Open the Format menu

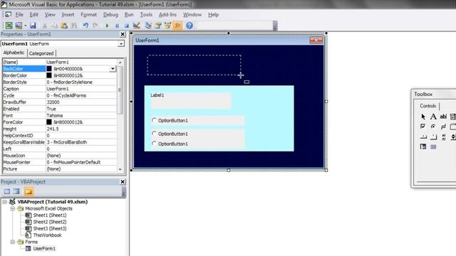(88, 14)
